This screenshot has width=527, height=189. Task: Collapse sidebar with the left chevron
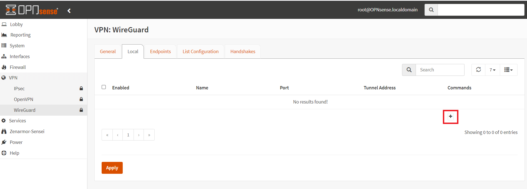(x=69, y=11)
